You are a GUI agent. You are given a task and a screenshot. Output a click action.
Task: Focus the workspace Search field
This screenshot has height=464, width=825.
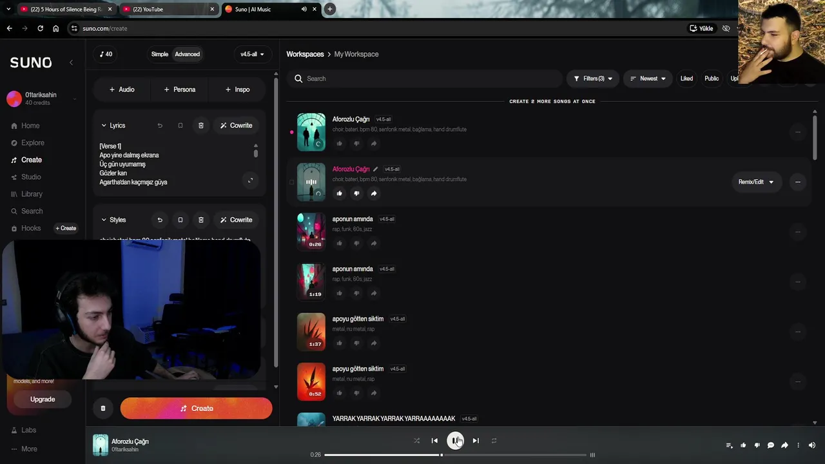(x=425, y=79)
